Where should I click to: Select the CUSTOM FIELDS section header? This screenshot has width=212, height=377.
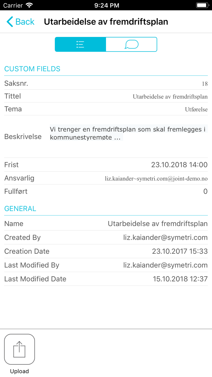(32, 69)
